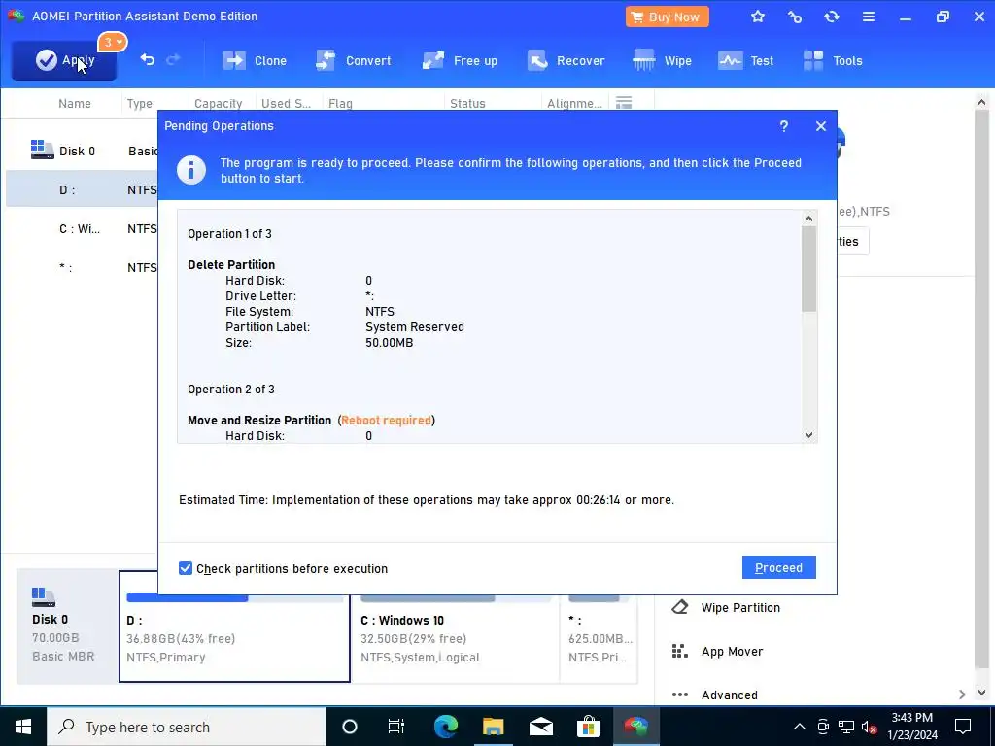
Task: Show hidden system tray icons
Action: pos(800,727)
